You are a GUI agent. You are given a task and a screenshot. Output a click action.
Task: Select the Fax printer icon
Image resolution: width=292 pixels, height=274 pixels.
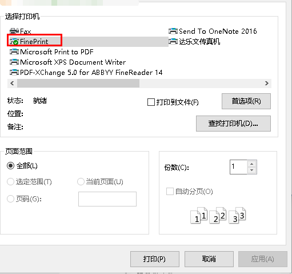coord(14,31)
